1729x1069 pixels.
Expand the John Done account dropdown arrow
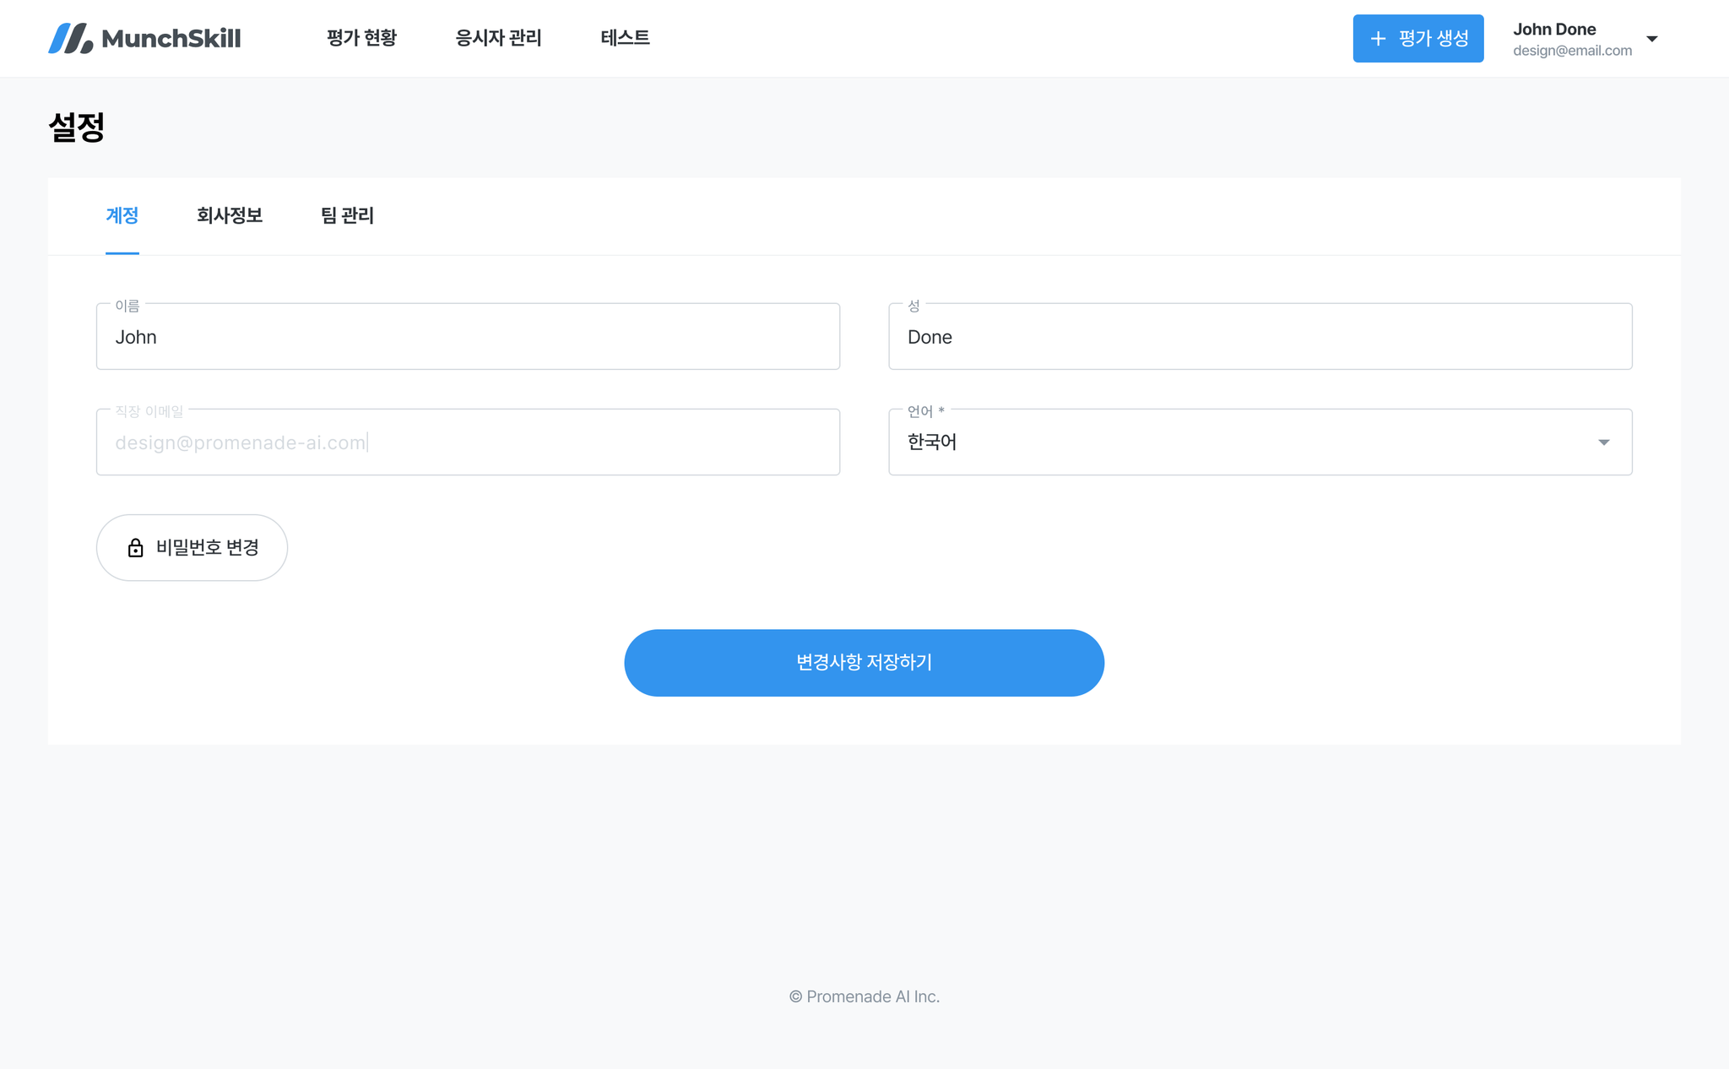point(1652,39)
